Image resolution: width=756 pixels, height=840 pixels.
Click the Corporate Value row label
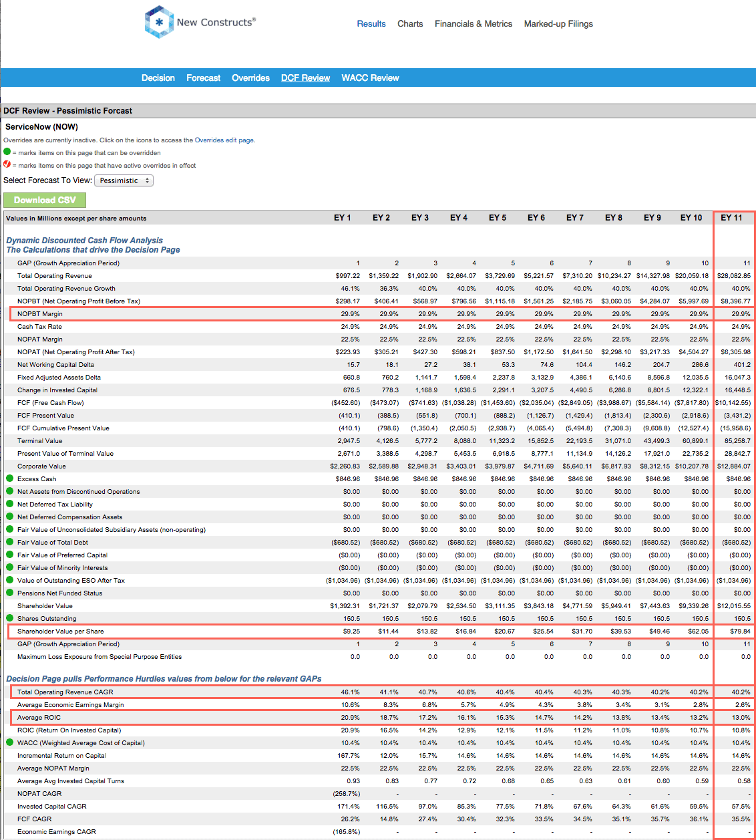41,466
